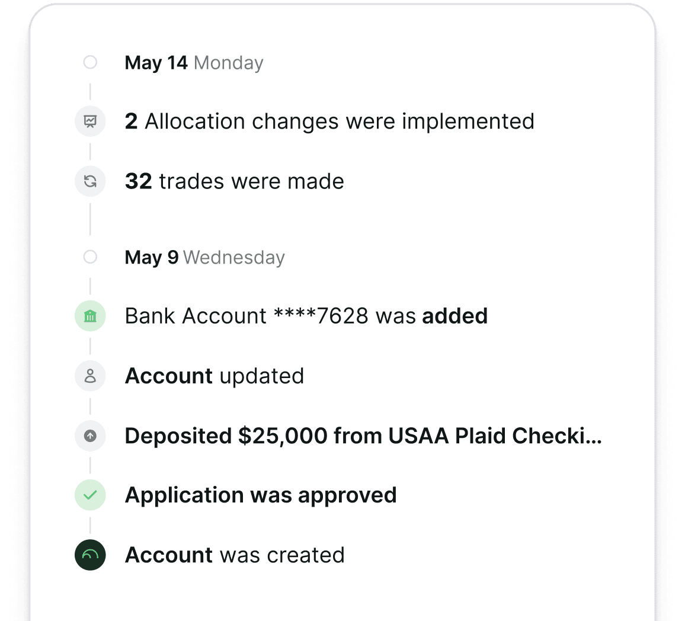Open the Deposited $25,000 from USAA entry
Image resolution: width=685 pixels, height=621 pixels.
(x=363, y=436)
